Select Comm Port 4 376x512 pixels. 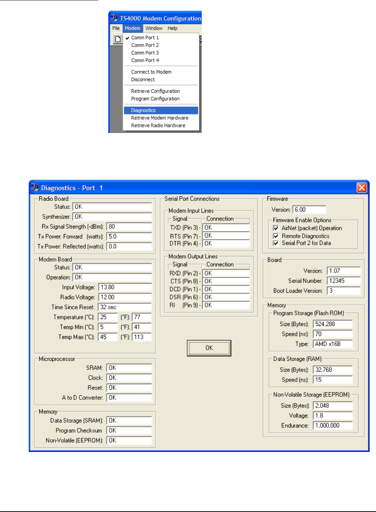(161, 60)
